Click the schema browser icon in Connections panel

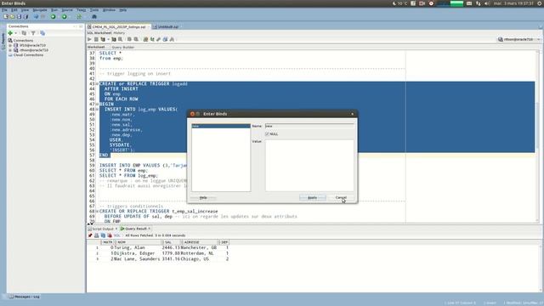[x=42, y=33]
